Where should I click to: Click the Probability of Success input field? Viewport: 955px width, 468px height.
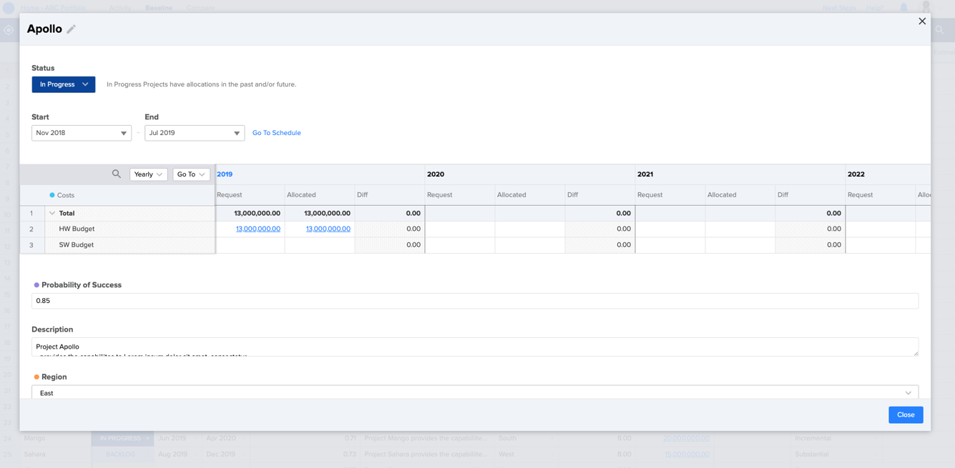(475, 301)
